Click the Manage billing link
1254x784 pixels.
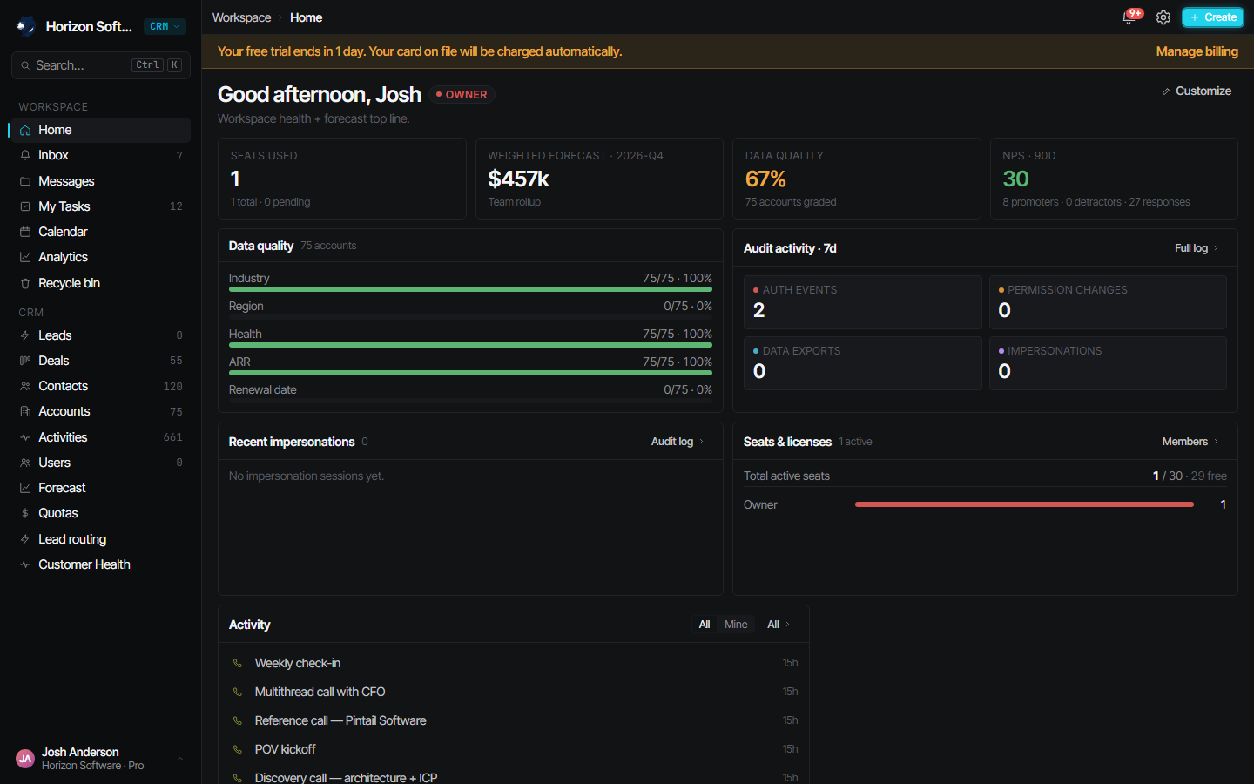[1197, 51]
